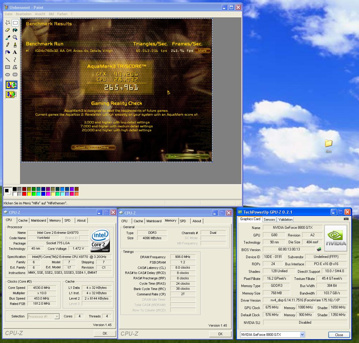Pick the Polygon shape tool
The height and width of the screenshot is (343, 359).
tap(15, 67)
